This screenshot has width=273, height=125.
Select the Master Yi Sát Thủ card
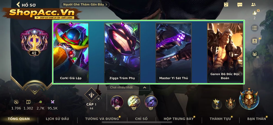(174, 53)
